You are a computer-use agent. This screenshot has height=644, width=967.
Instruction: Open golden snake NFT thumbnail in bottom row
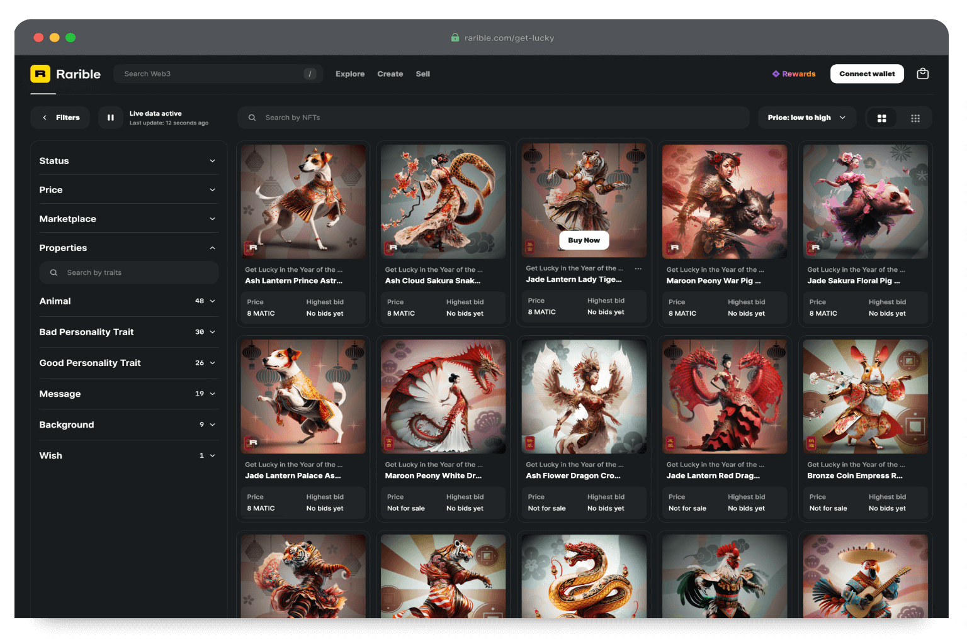click(584, 576)
